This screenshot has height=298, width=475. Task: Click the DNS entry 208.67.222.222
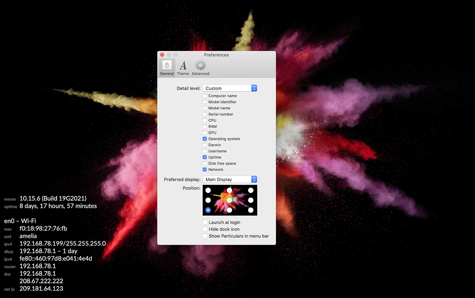click(41, 281)
